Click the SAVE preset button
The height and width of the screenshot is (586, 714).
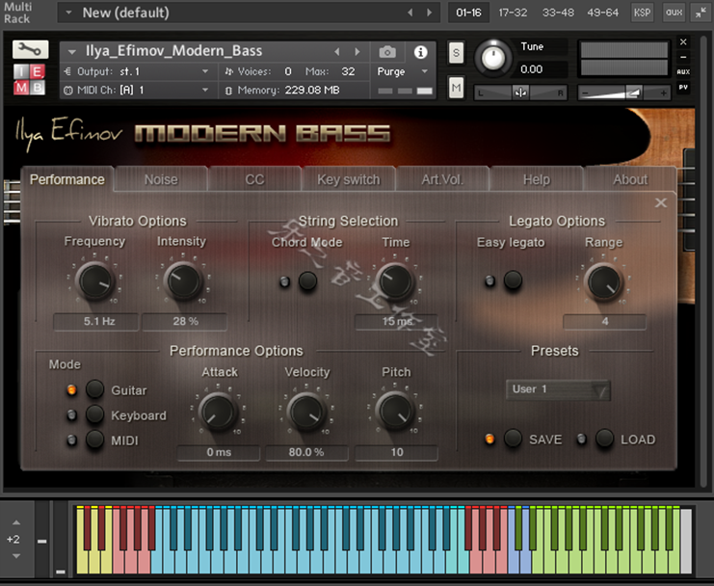click(513, 439)
